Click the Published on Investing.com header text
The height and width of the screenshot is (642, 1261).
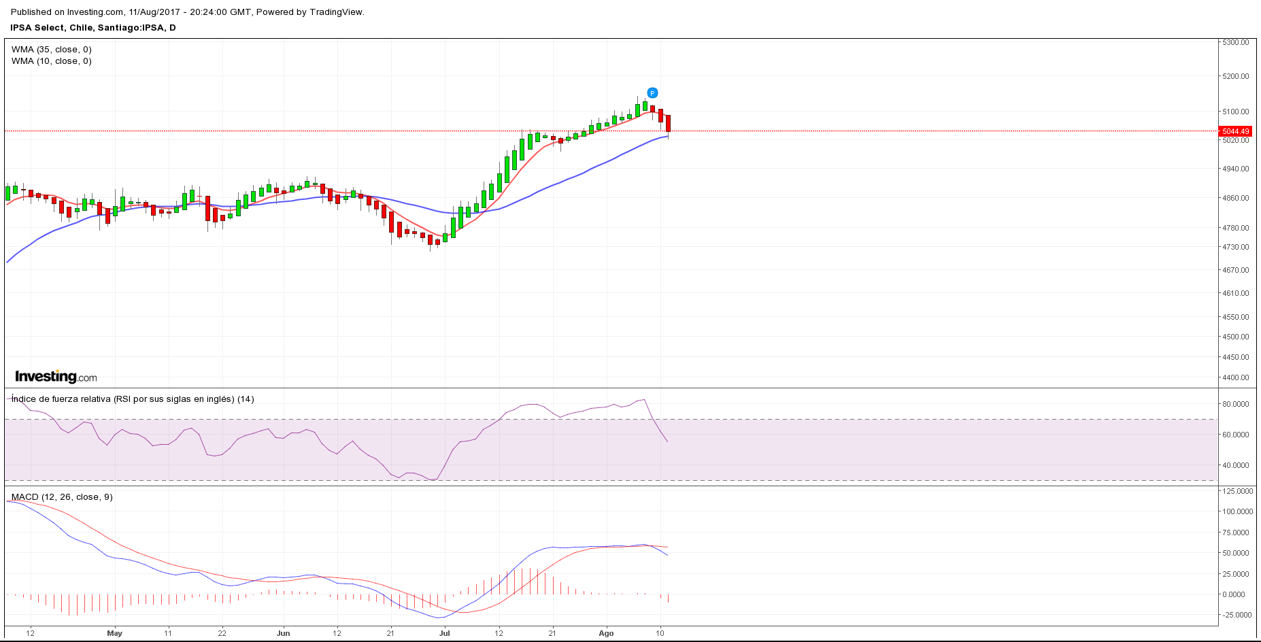click(x=188, y=12)
